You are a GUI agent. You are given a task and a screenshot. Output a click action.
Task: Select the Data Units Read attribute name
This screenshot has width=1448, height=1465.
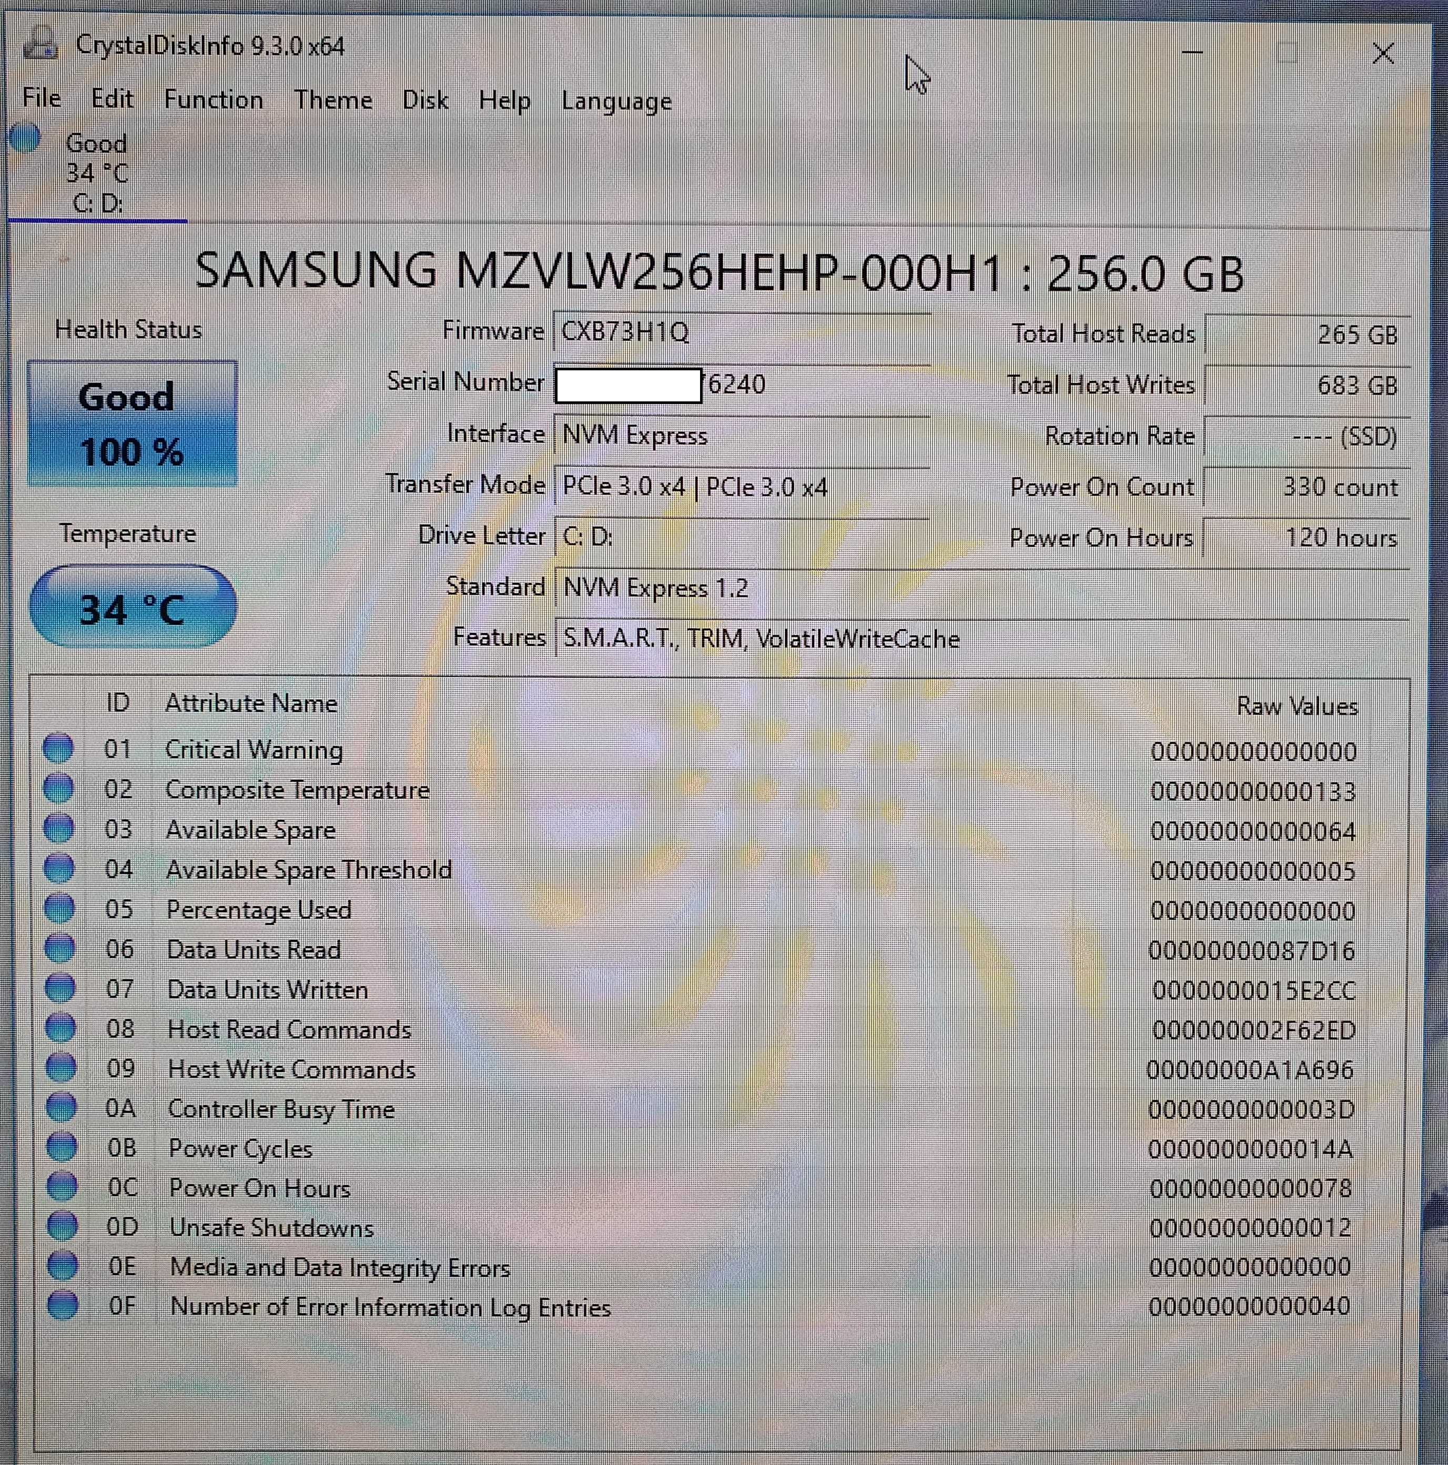254,949
